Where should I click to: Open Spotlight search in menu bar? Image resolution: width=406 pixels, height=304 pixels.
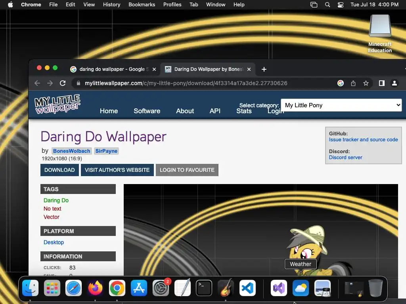[327, 5]
